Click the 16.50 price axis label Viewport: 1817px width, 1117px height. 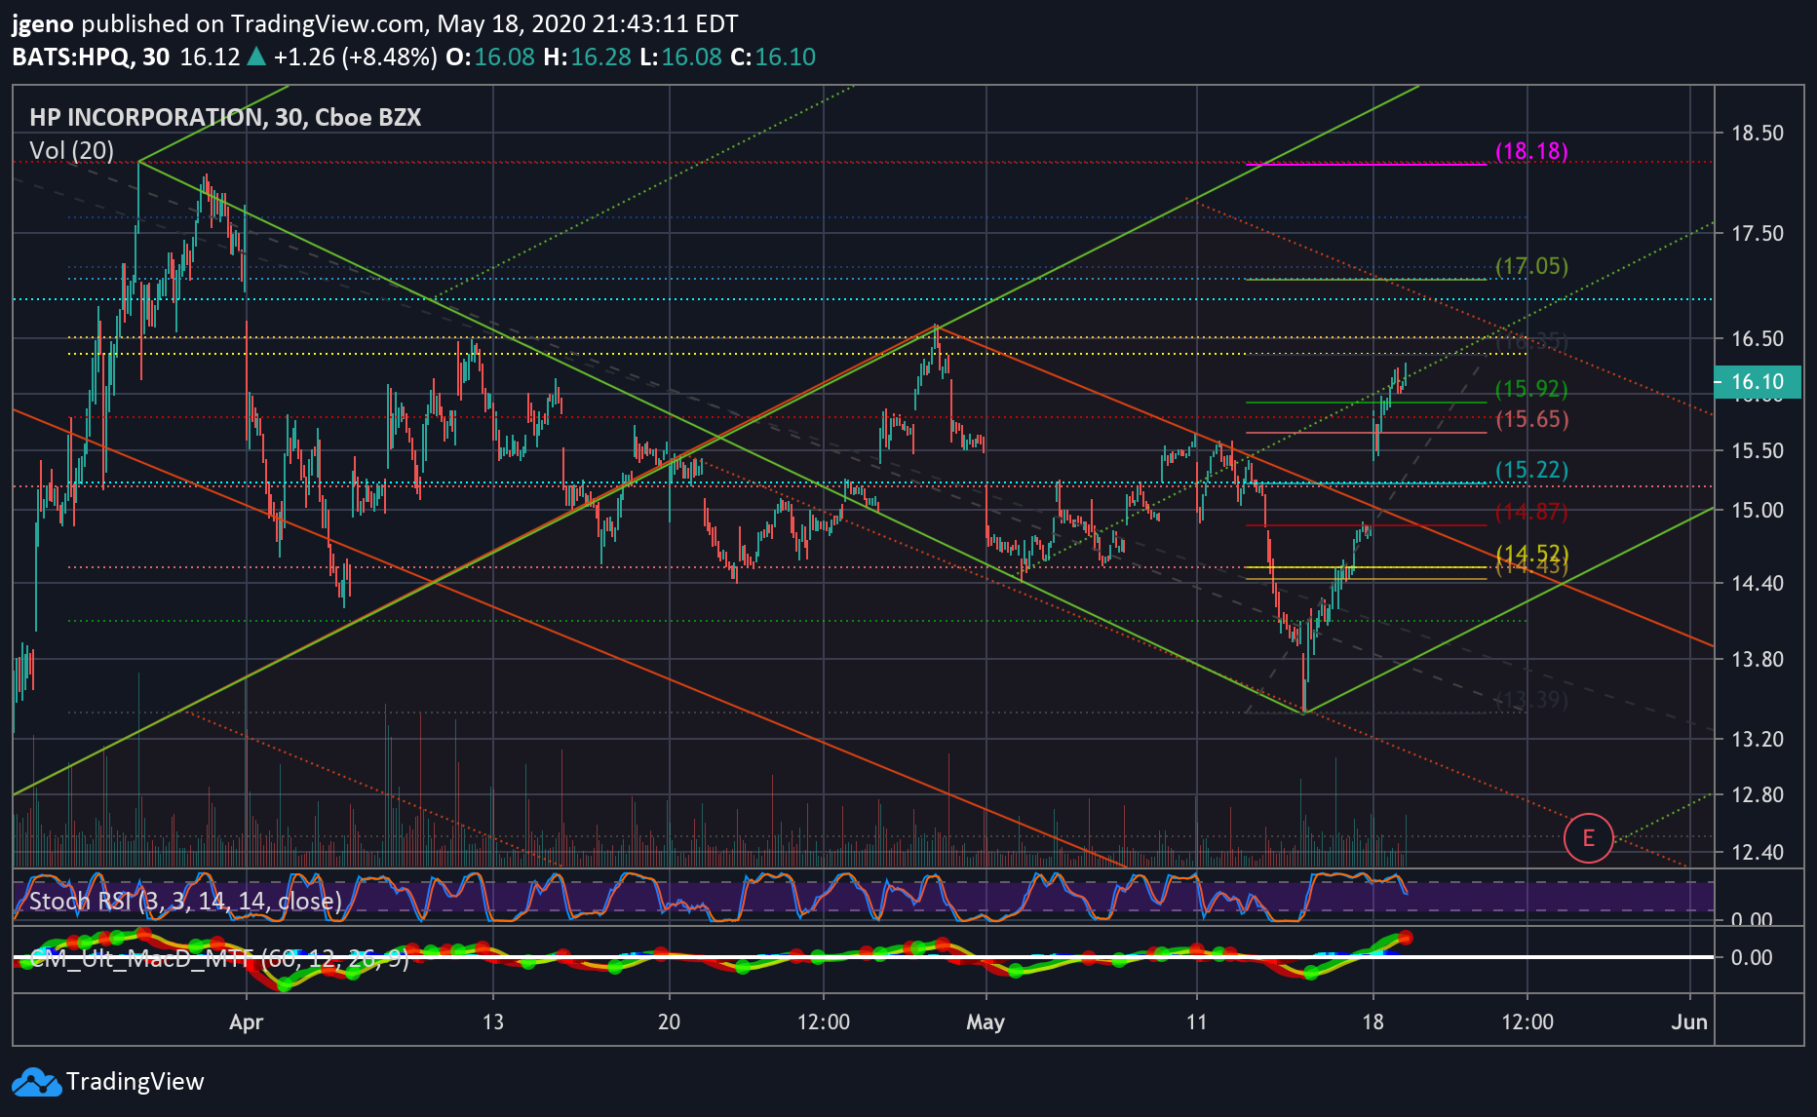[x=1758, y=339]
